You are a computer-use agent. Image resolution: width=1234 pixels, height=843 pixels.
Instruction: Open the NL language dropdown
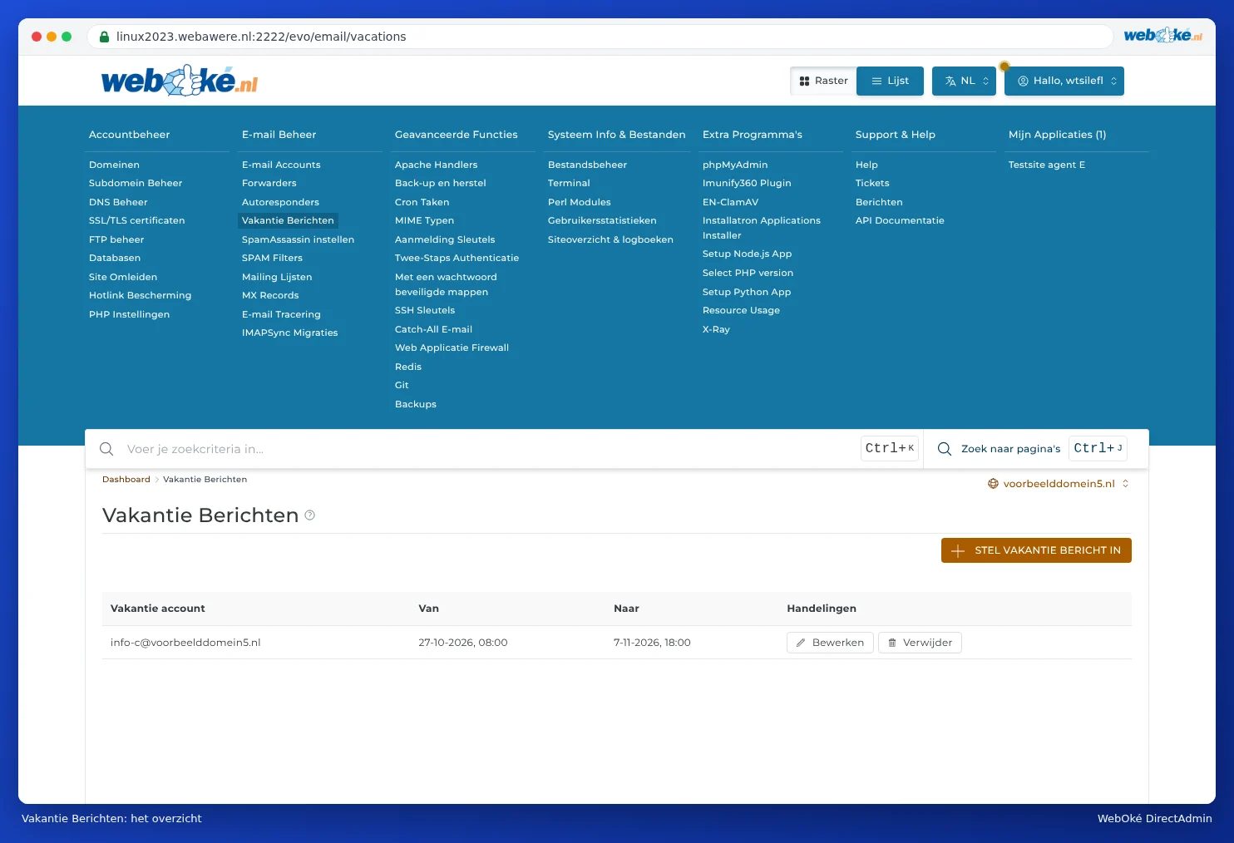964,81
